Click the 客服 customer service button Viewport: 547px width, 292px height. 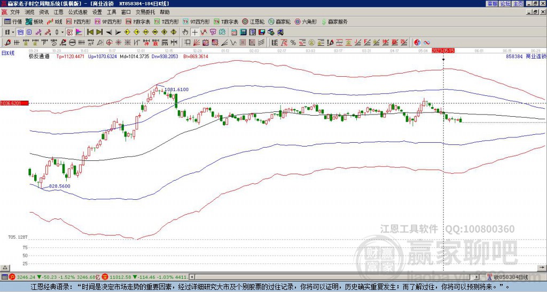coord(492,3)
